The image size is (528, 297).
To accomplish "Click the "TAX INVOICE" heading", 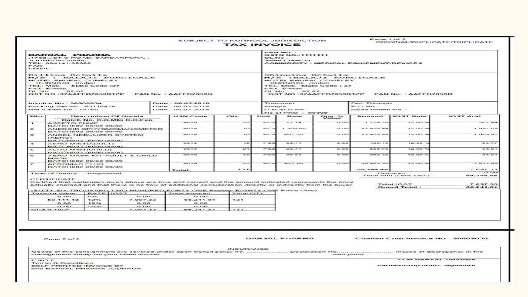I will click(x=261, y=45).
